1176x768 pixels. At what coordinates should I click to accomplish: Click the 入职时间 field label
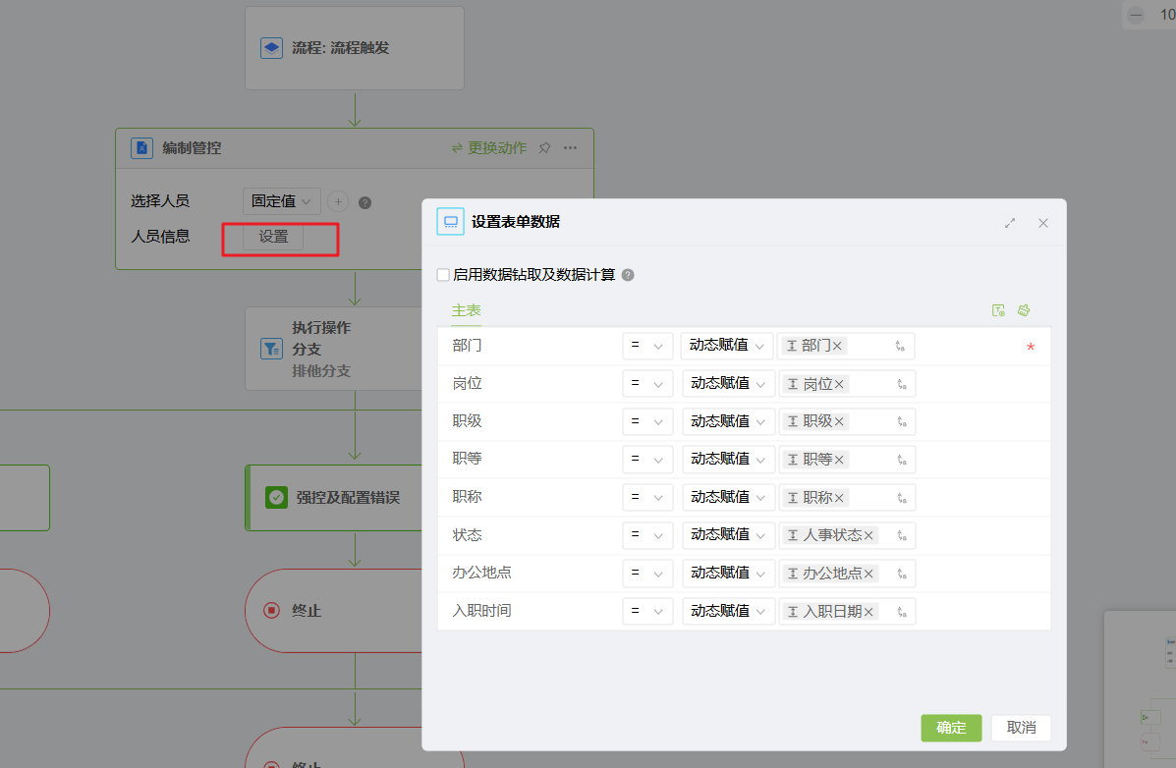point(481,611)
